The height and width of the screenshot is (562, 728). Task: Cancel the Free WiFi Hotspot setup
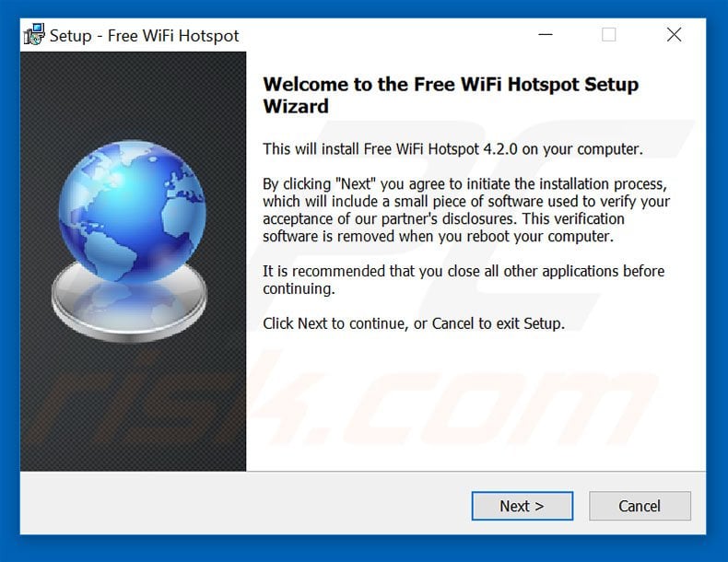click(640, 506)
